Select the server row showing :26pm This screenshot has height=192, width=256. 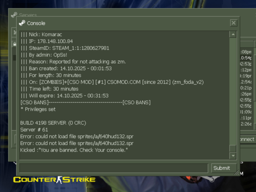tap(246, 94)
